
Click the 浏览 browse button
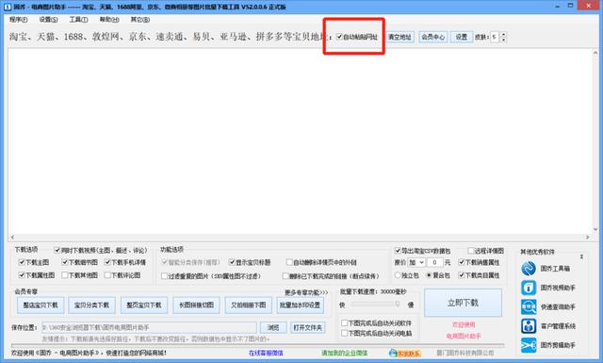(x=273, y=327)
